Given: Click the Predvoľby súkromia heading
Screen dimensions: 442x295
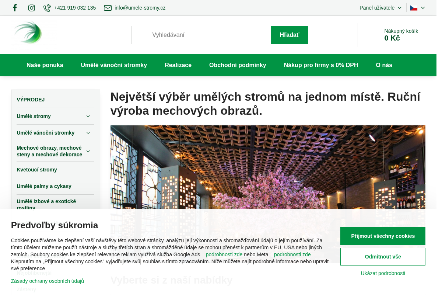Looking at the screenshot, I should click(55, 225).
